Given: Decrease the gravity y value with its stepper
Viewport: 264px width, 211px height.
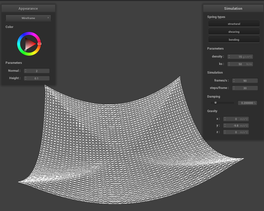Looking at the screenshot, I should (225, 126).
